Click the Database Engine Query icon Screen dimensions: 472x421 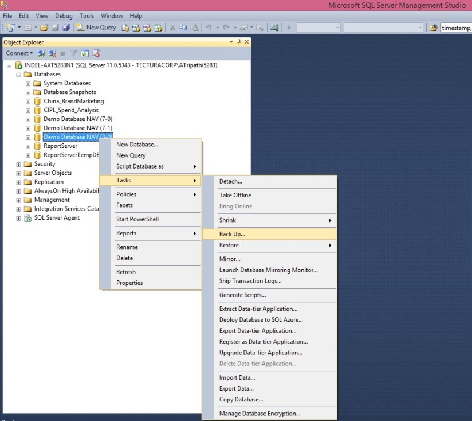(125, 28)
